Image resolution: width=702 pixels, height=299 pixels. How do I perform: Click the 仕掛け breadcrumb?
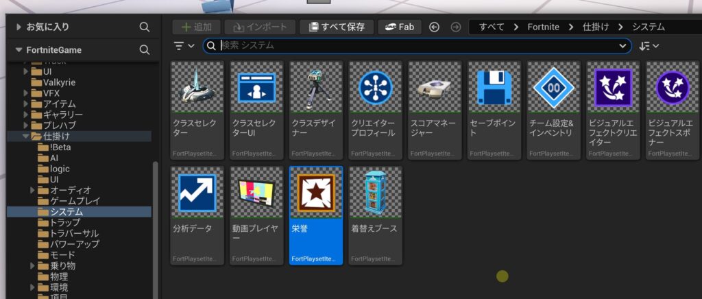pyautogui.click(x=596, y=27)
